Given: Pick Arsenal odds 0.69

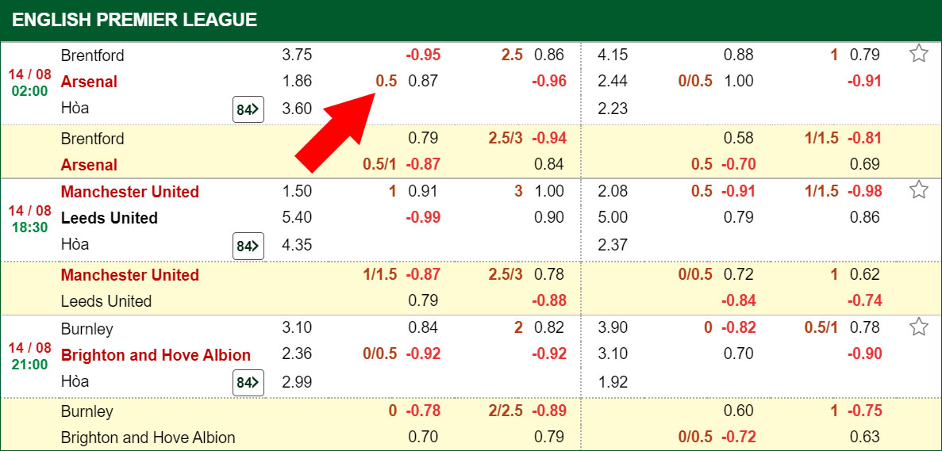Looking at the screenshot, I should click(864, 164).
